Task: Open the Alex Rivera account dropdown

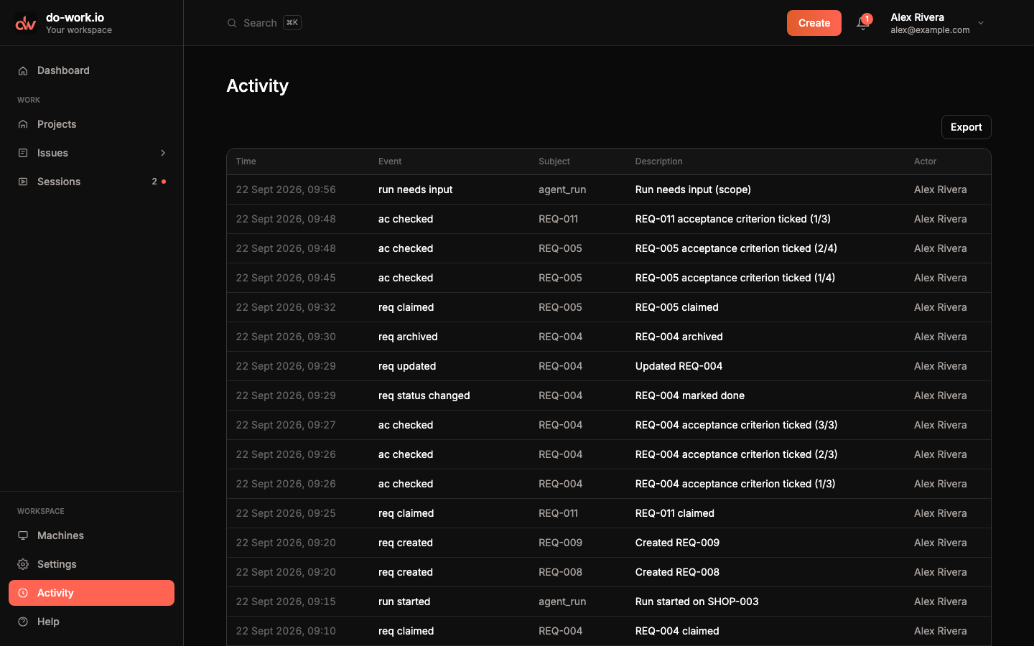Action: click(x=938, y=23)
